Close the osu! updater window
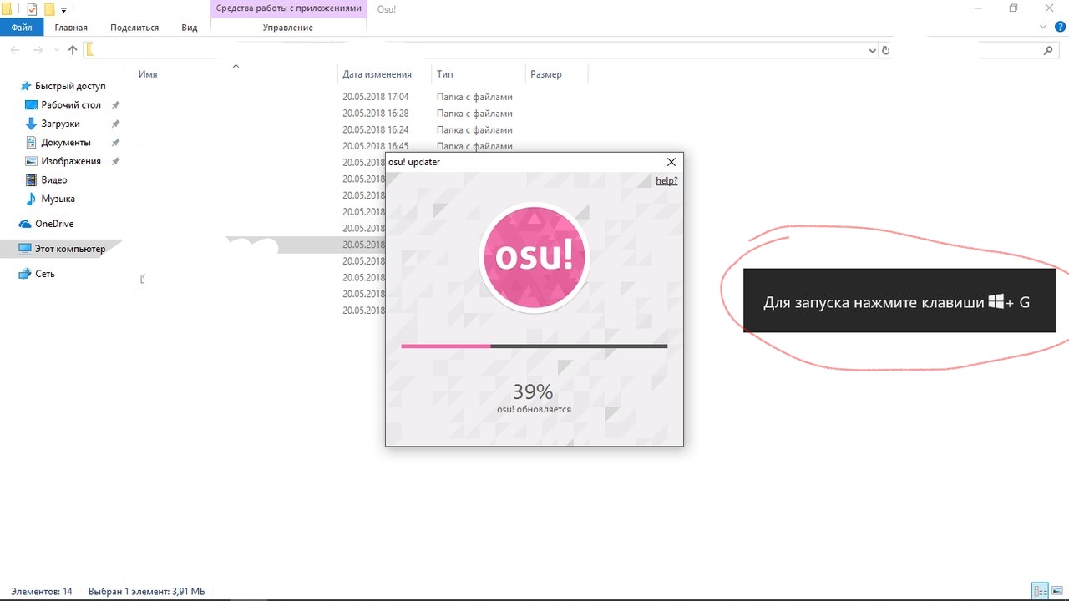Screen dimensions: 1069x601 pos(671,162)
